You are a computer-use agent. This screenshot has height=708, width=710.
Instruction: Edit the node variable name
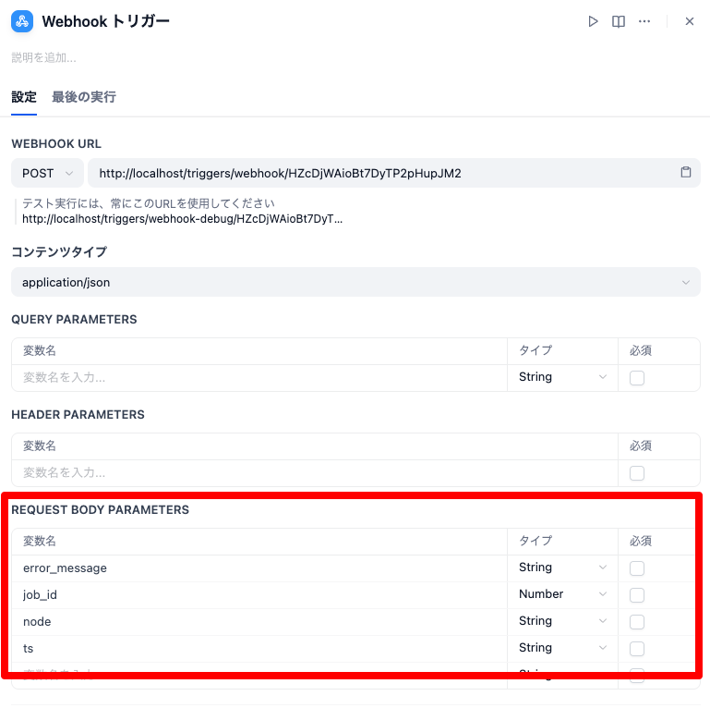[x=259, y=621]
